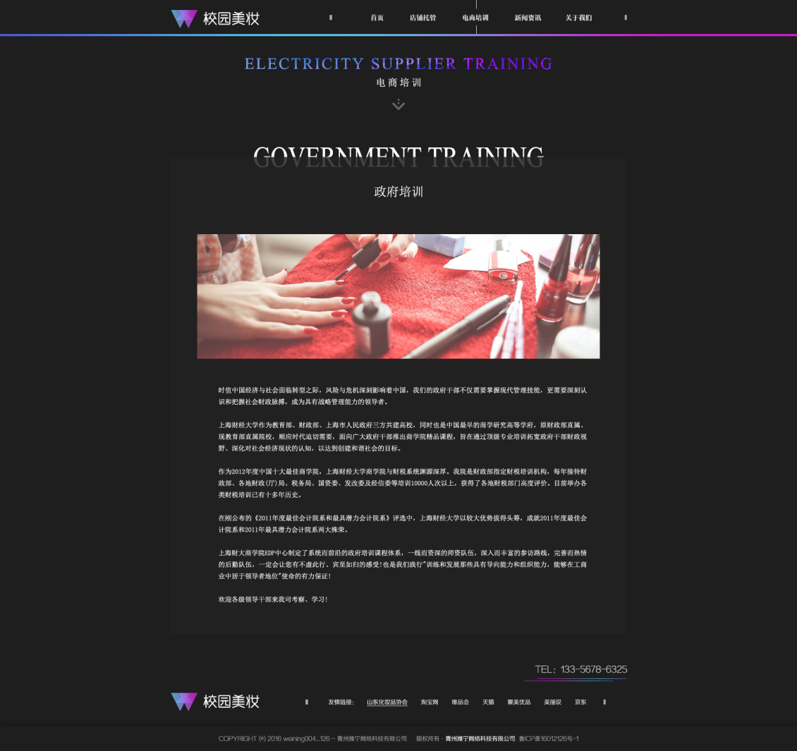Click the small marker right of 关于我们 nav

(x=625, y=18)
